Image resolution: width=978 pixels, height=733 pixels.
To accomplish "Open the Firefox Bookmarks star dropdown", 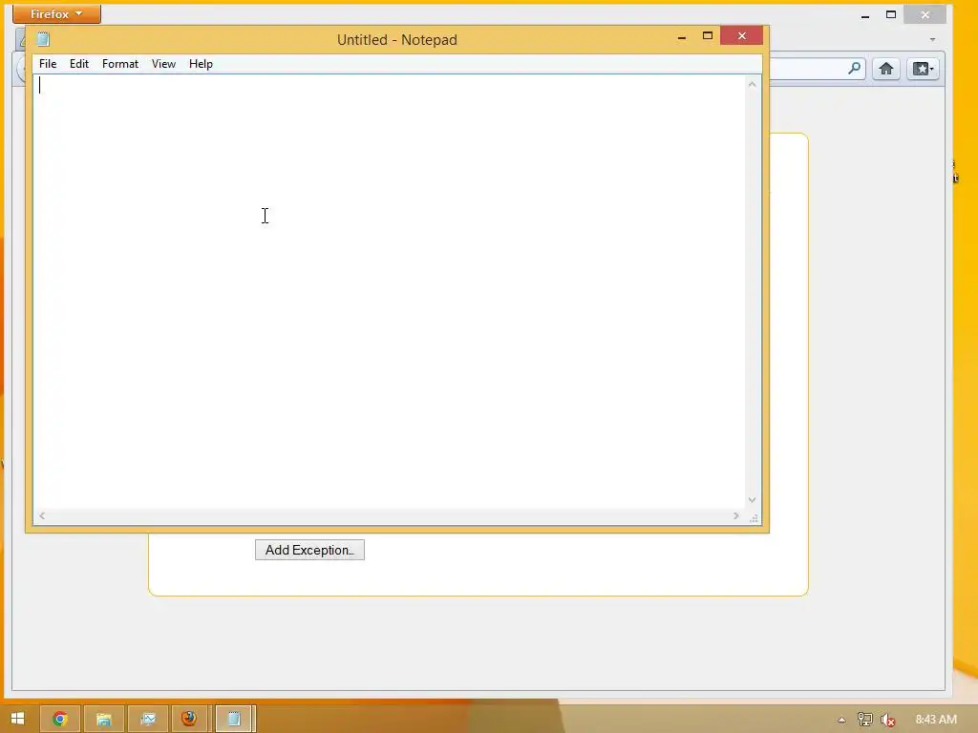I will pos(924,69).
